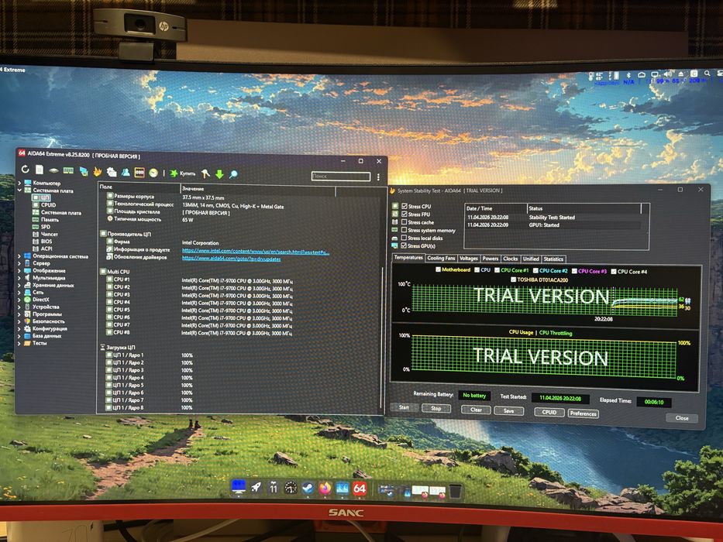Expand the Операционная система tree node
The image size is (723, 542).
coord(19,256)
